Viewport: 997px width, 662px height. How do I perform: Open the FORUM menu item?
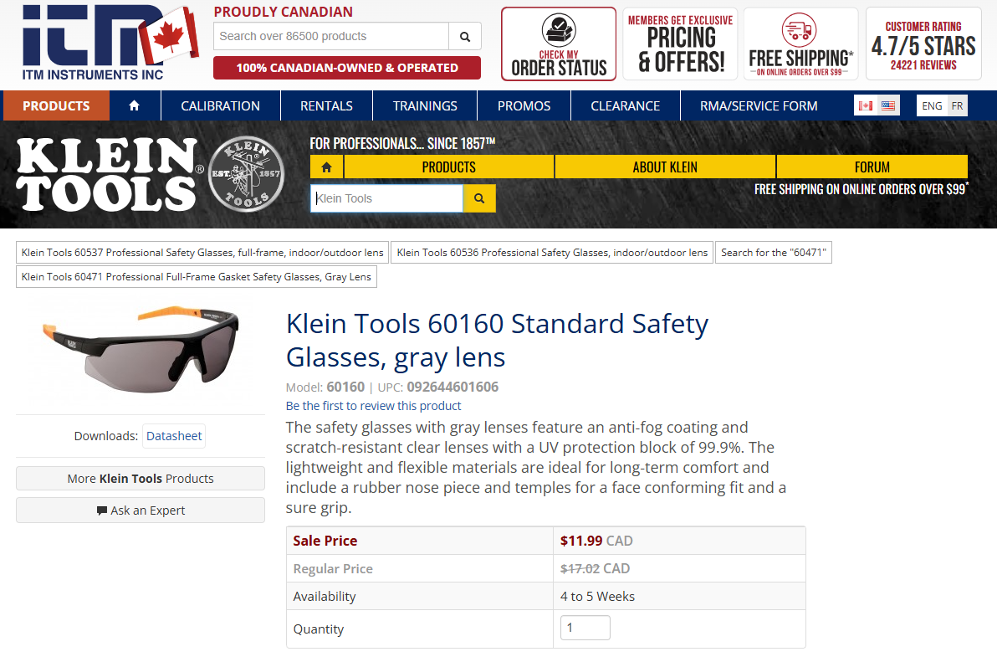click(872, 167)
